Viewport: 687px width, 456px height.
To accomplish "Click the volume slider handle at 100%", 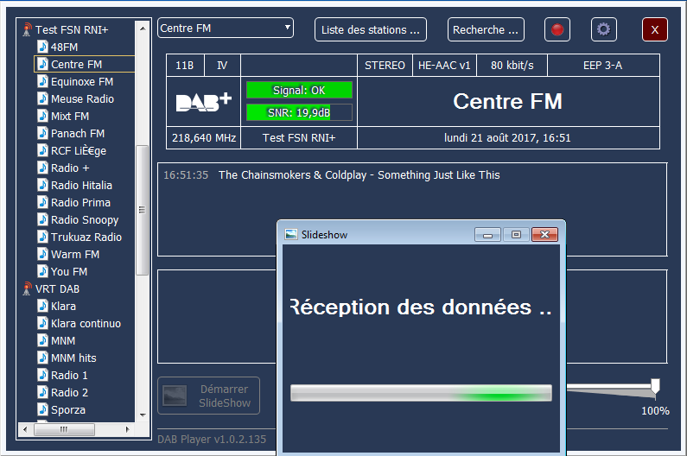I will click(655, 387).
